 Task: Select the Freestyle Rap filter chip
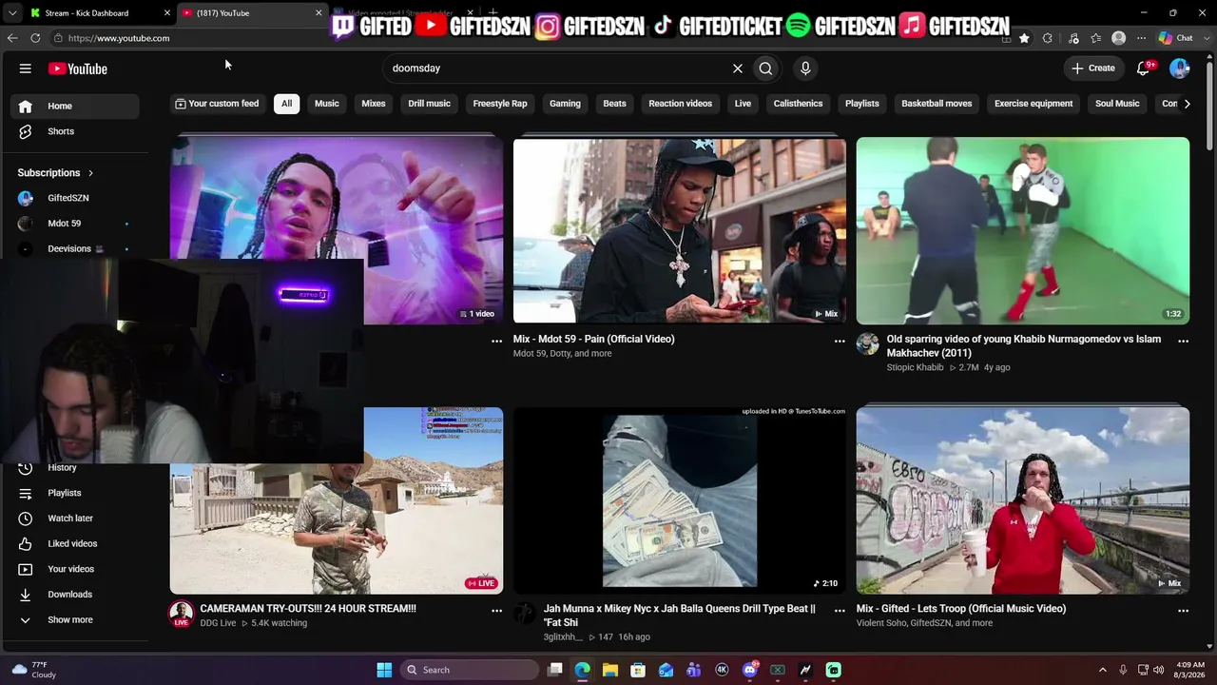pyautogui.click(x=500, y=104)
